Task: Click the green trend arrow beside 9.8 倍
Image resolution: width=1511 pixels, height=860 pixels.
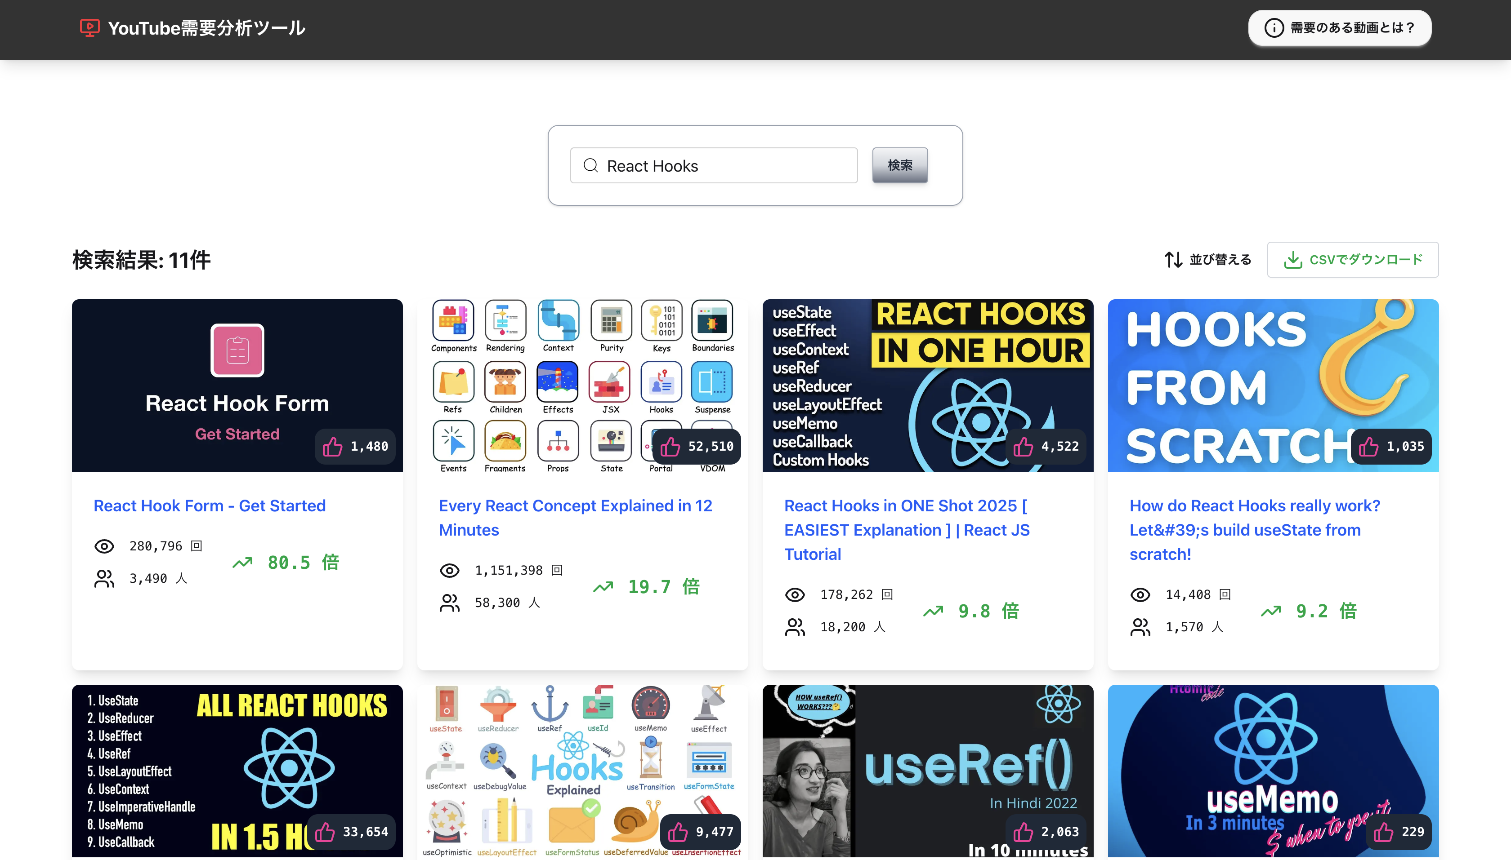Action: click(933, 612)
